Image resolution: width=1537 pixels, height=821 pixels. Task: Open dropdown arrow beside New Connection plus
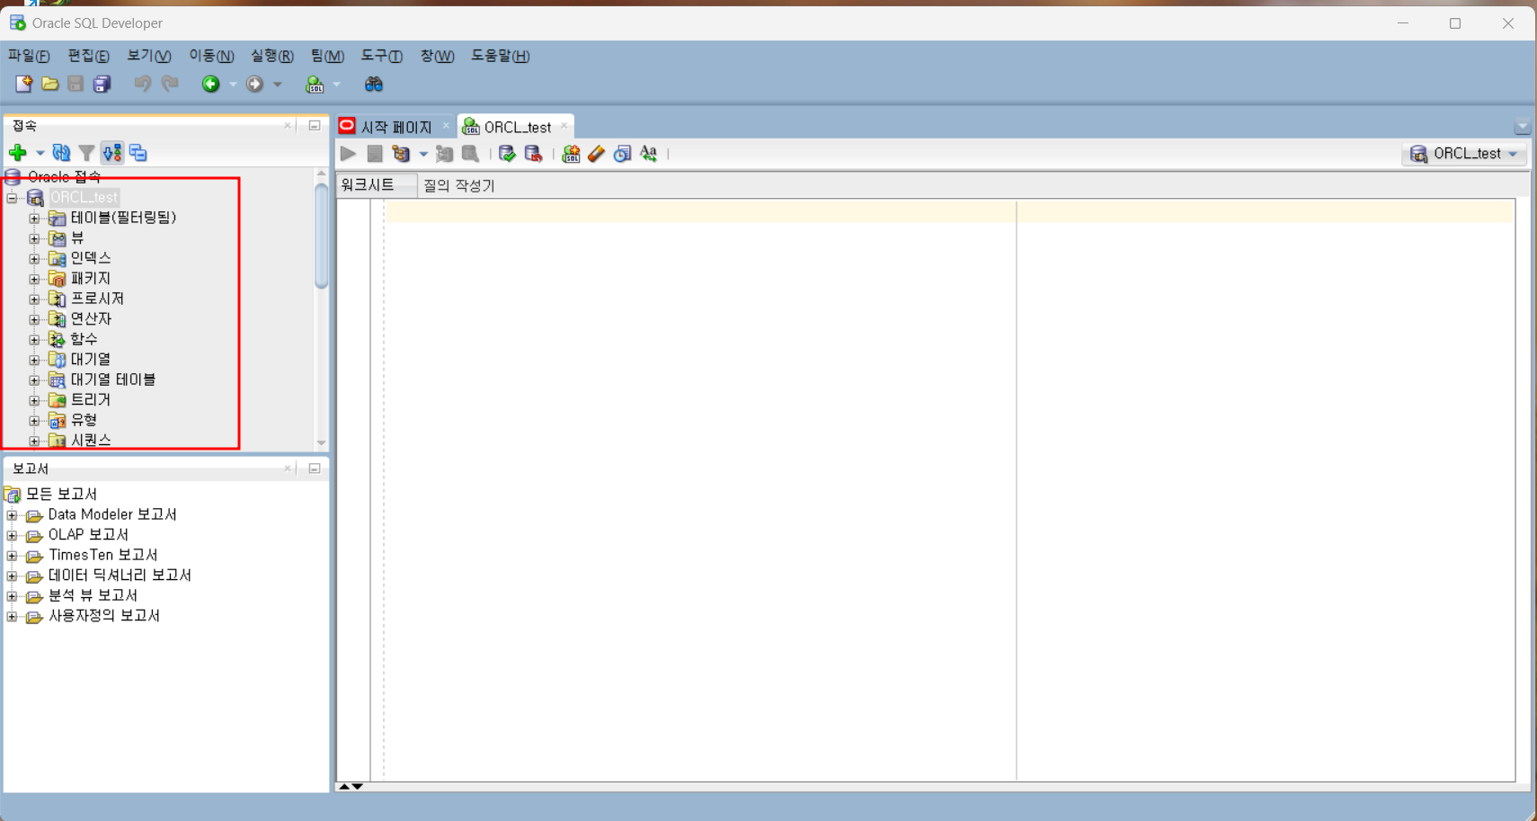pyautogui.click(x=40, y=153)
